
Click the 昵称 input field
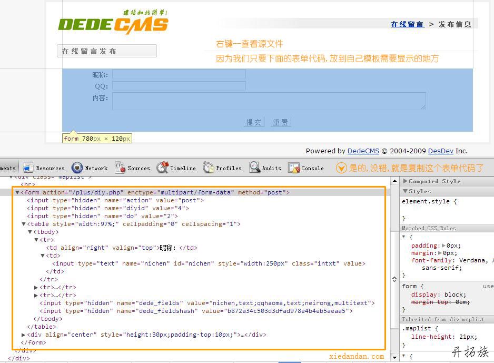pyautogui.click(x=179, y=74)
